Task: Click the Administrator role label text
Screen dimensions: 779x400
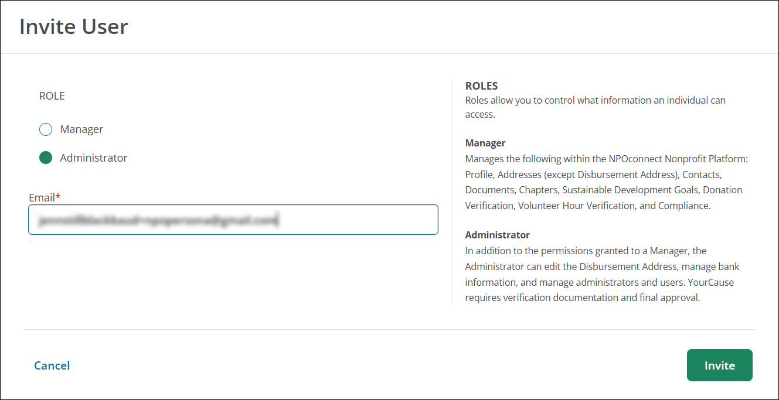Action: [x=93, y=158]
